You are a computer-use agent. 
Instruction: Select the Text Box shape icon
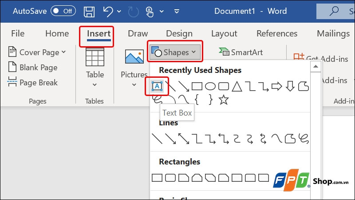pyautogui.click(x=157, y=86)
